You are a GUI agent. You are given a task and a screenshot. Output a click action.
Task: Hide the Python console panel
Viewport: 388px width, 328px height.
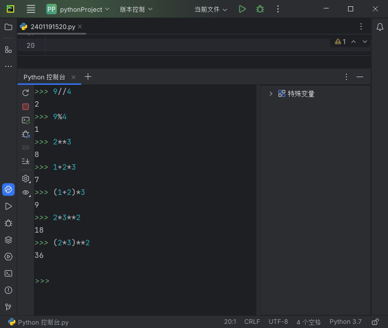pyautogui.click(x=360, y=77)
